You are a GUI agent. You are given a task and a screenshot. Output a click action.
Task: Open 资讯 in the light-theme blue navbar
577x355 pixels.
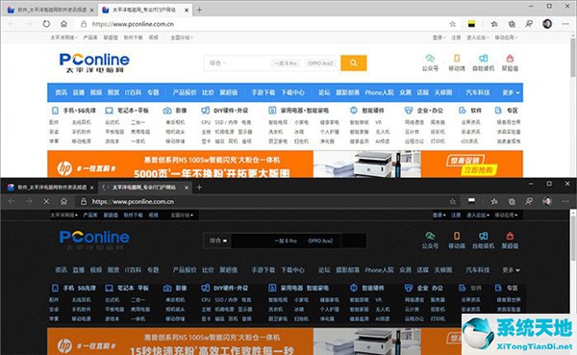point(62,92)
